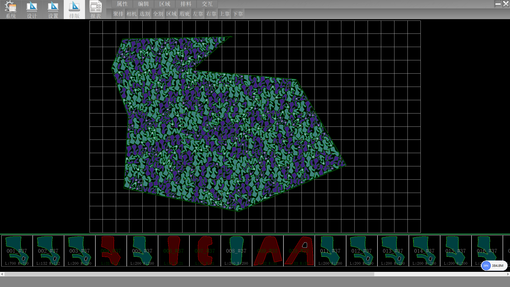Switch to the 排版 layout module
Screen dimensions: 510x287
pos(74,10)
